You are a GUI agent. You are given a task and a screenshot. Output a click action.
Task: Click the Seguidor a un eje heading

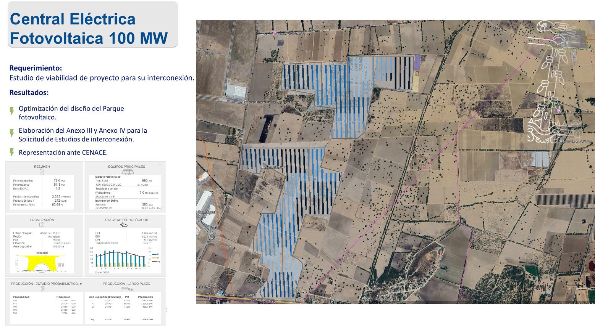pos(106,188)
